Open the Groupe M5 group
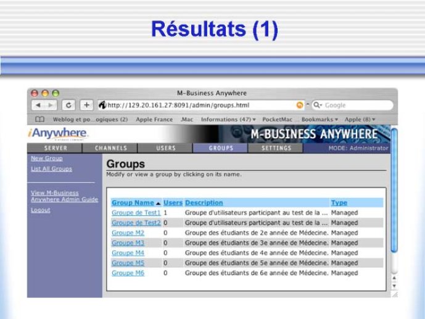The width and height of the screenshot is (425, 319). coord(128,263)
